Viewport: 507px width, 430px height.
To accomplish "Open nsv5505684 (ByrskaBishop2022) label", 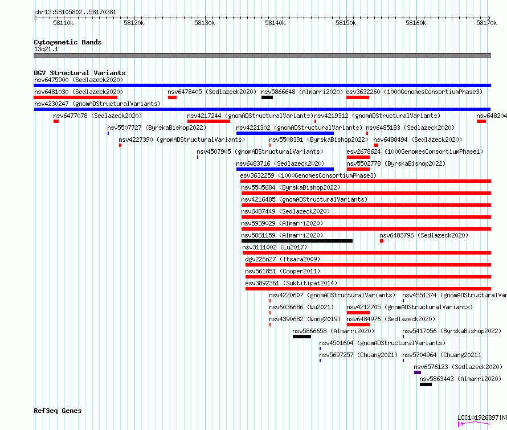I will click(291, 187).
